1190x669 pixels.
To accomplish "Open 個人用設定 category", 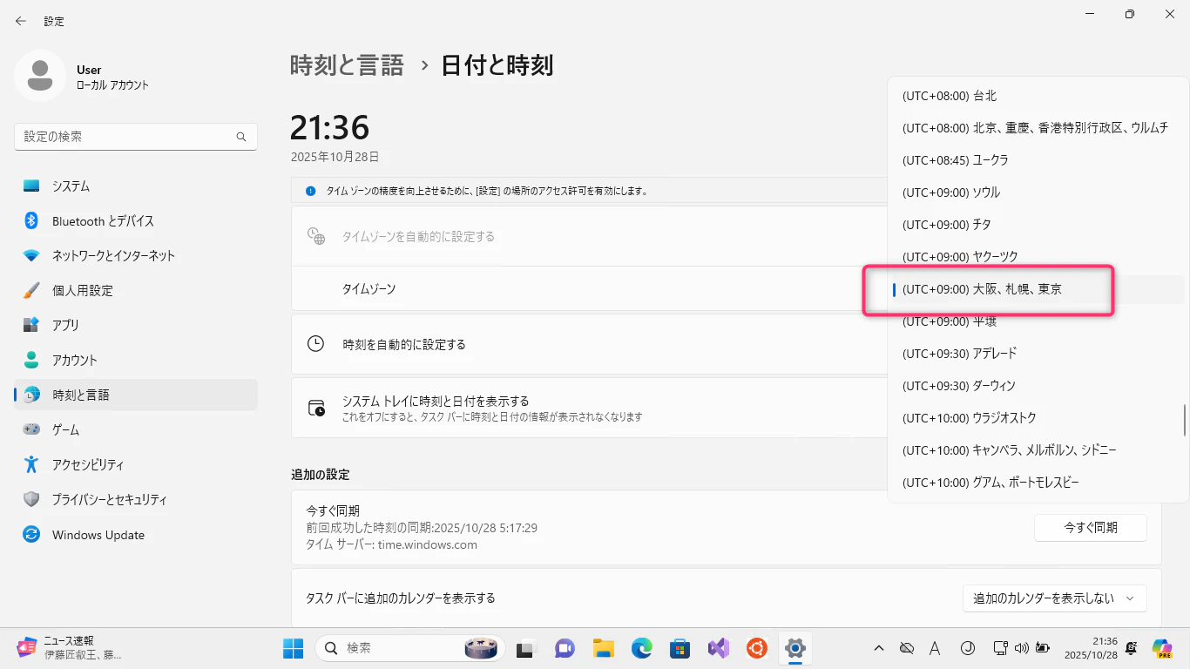I will click(136, 290).
